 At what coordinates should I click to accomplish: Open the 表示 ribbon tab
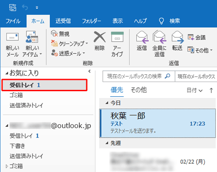pyautogui.click(x=118, y=21)
